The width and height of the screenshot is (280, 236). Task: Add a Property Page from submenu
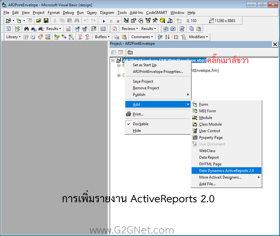click(x=226, y=138)
